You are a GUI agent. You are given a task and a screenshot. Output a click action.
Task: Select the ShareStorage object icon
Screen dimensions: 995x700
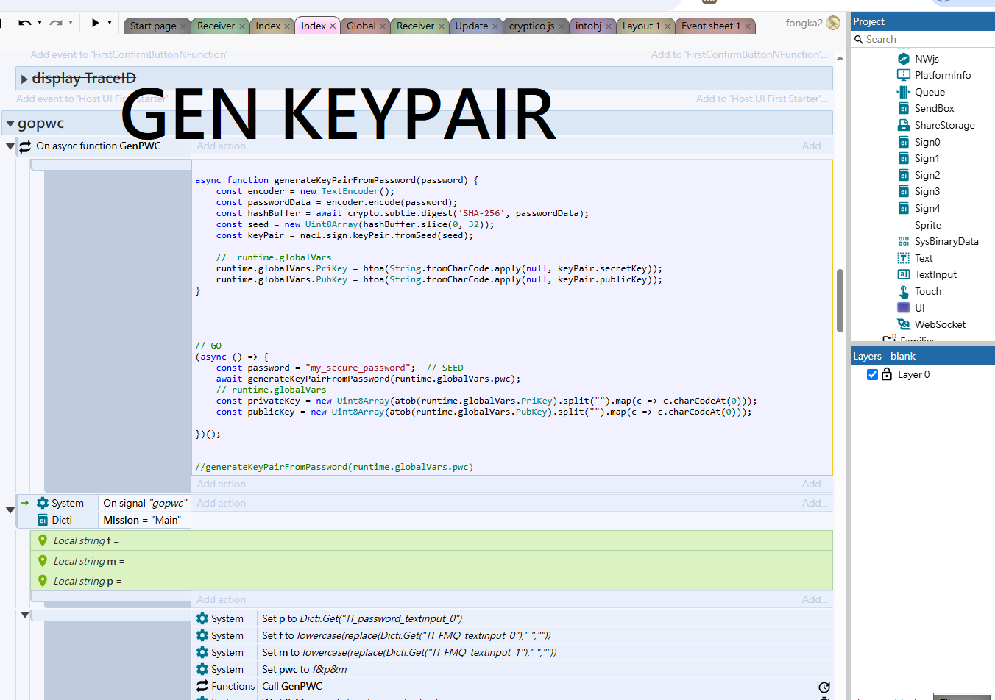pyautogui.click(x=904, y=125)
